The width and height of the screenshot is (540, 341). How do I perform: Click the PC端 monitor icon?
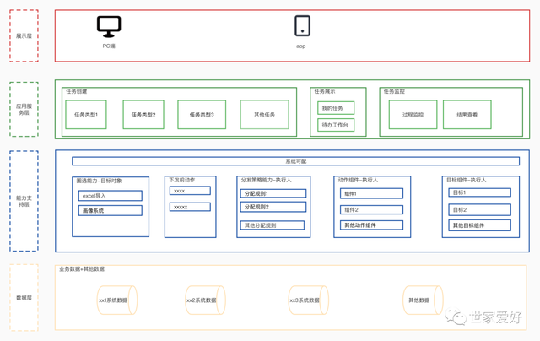(109, 26)
